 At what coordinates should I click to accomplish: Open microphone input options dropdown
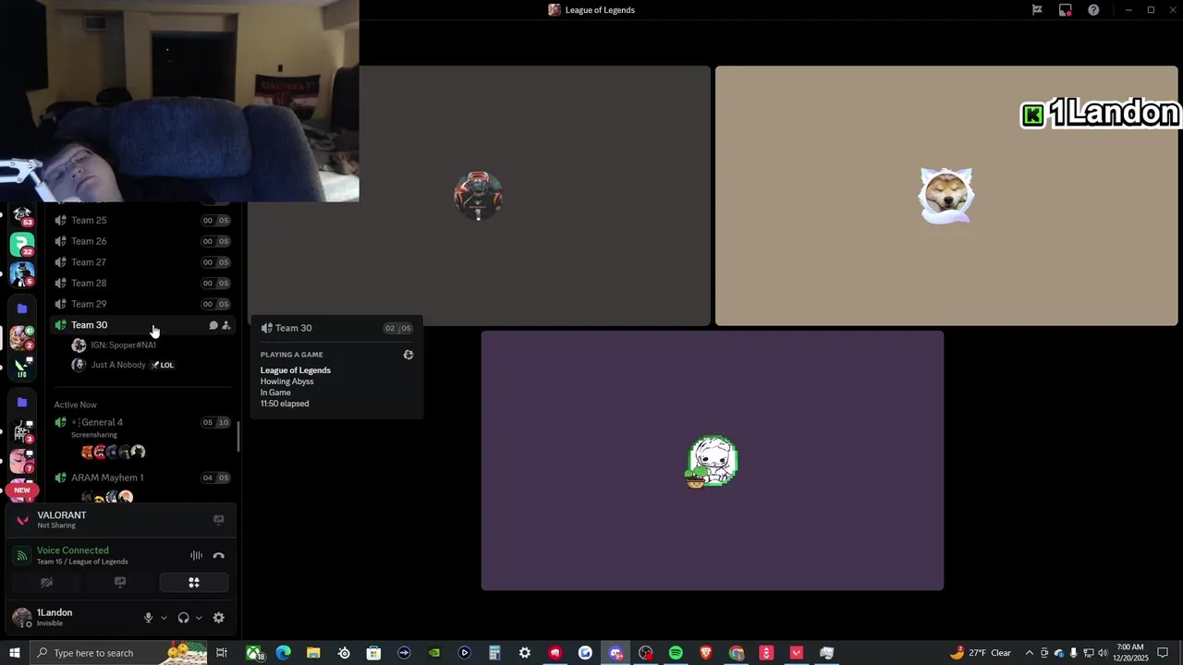pos(164,618)
